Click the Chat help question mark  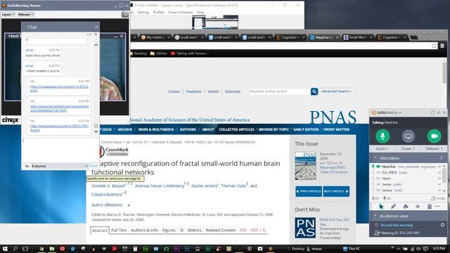(x=96, y=34)
